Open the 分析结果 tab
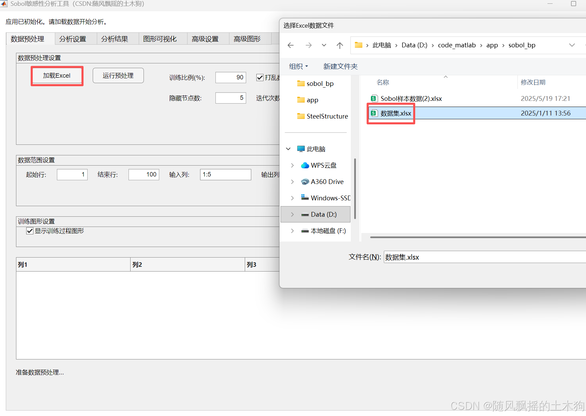 (118, 39)
